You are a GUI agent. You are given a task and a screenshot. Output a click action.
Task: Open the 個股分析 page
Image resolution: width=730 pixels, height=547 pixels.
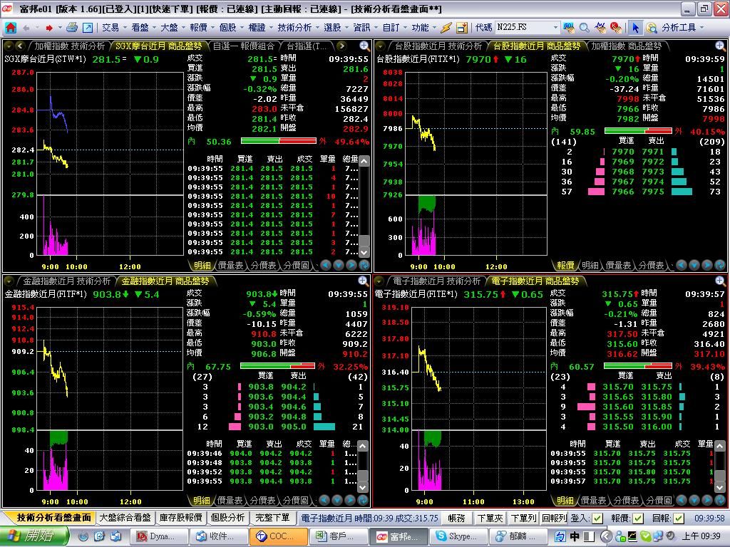point(227,518)
